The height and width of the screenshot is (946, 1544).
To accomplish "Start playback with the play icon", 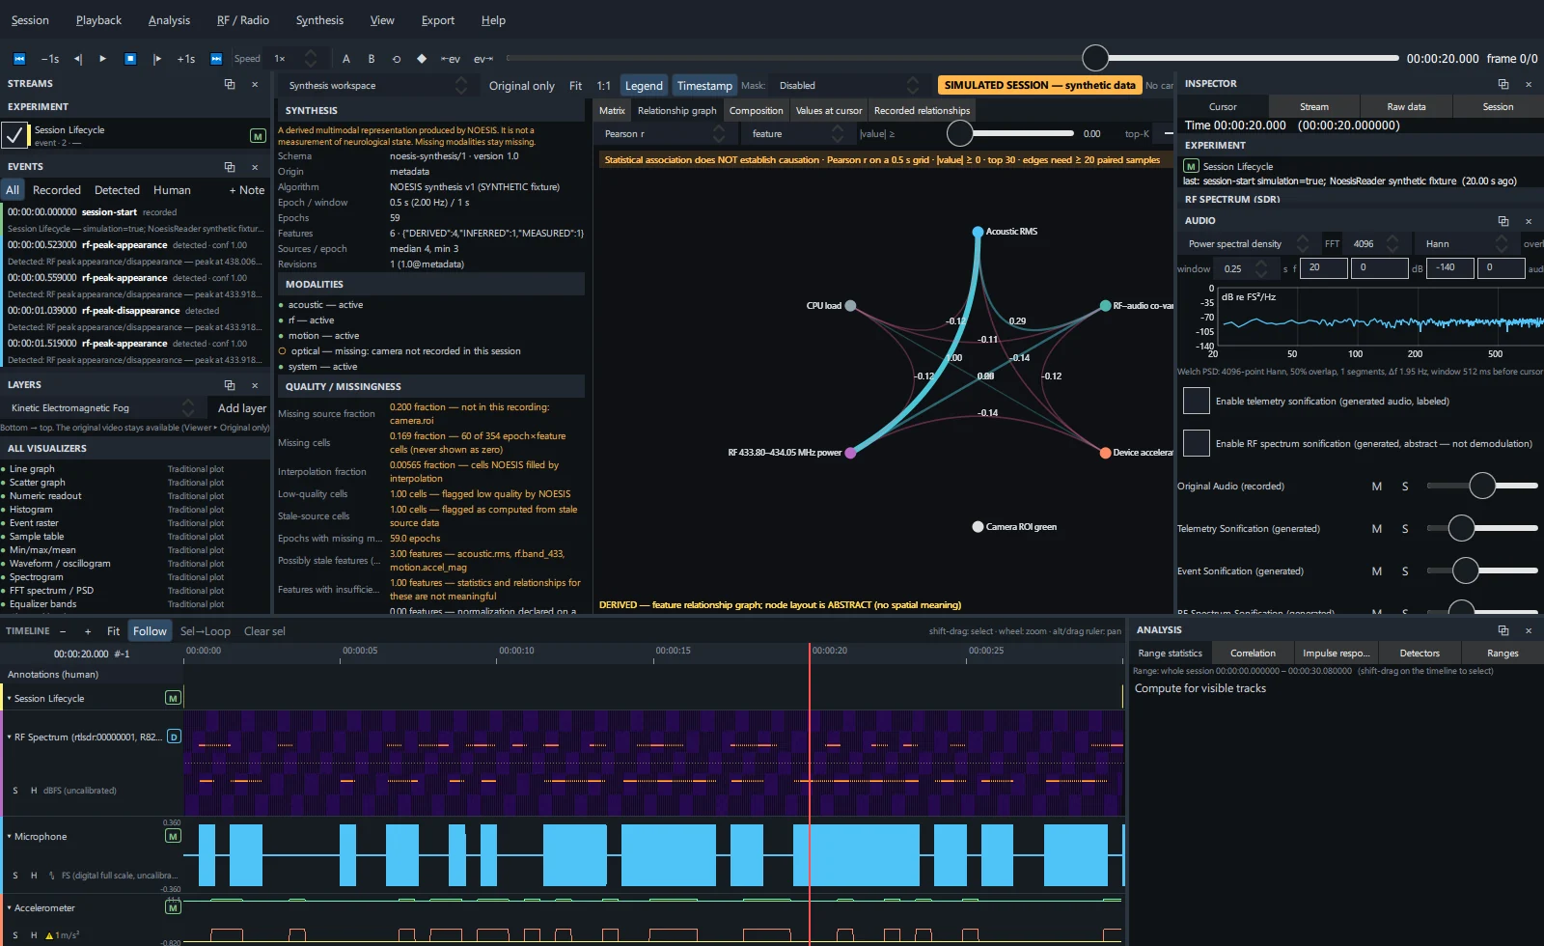I will (103, 59).
